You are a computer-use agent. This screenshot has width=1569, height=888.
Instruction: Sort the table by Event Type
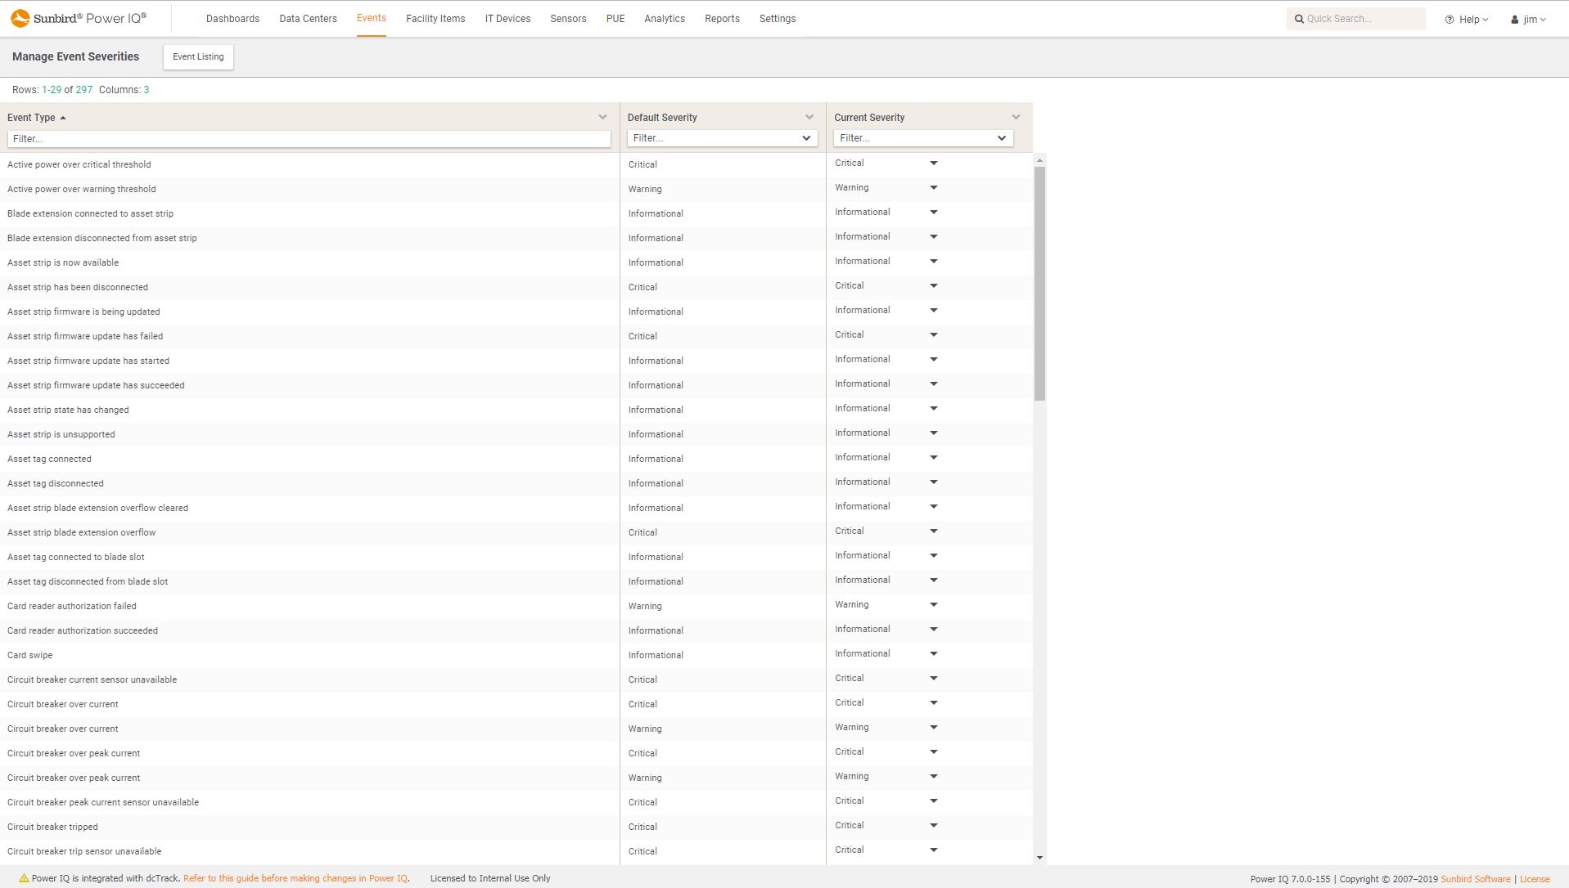[x=32, y=117]
